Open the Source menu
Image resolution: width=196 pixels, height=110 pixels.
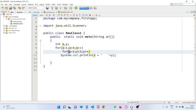(x=24, y=4)
